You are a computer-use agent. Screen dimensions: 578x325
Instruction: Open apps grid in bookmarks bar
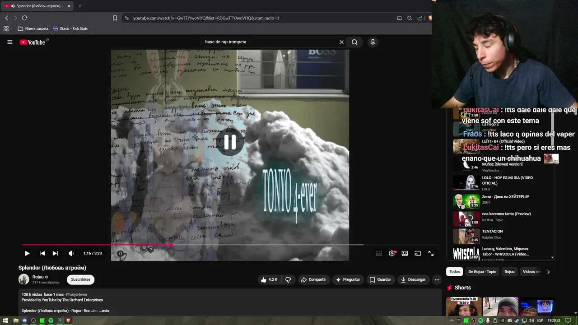pos(6,28)
